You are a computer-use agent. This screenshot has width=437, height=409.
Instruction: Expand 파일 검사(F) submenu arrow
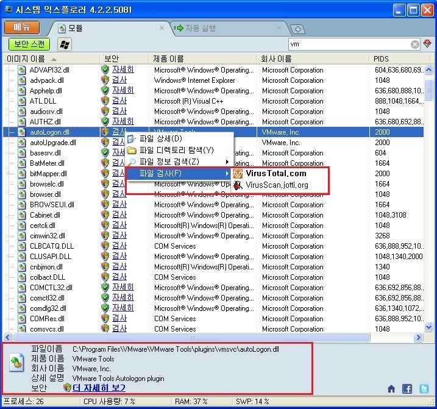[227, 174]
